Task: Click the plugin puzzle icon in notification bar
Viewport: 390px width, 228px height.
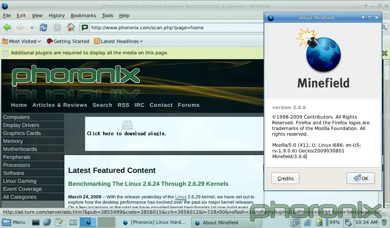Action: coord(5,53)
